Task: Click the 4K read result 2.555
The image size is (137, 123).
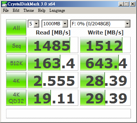Action: [53, 80]
